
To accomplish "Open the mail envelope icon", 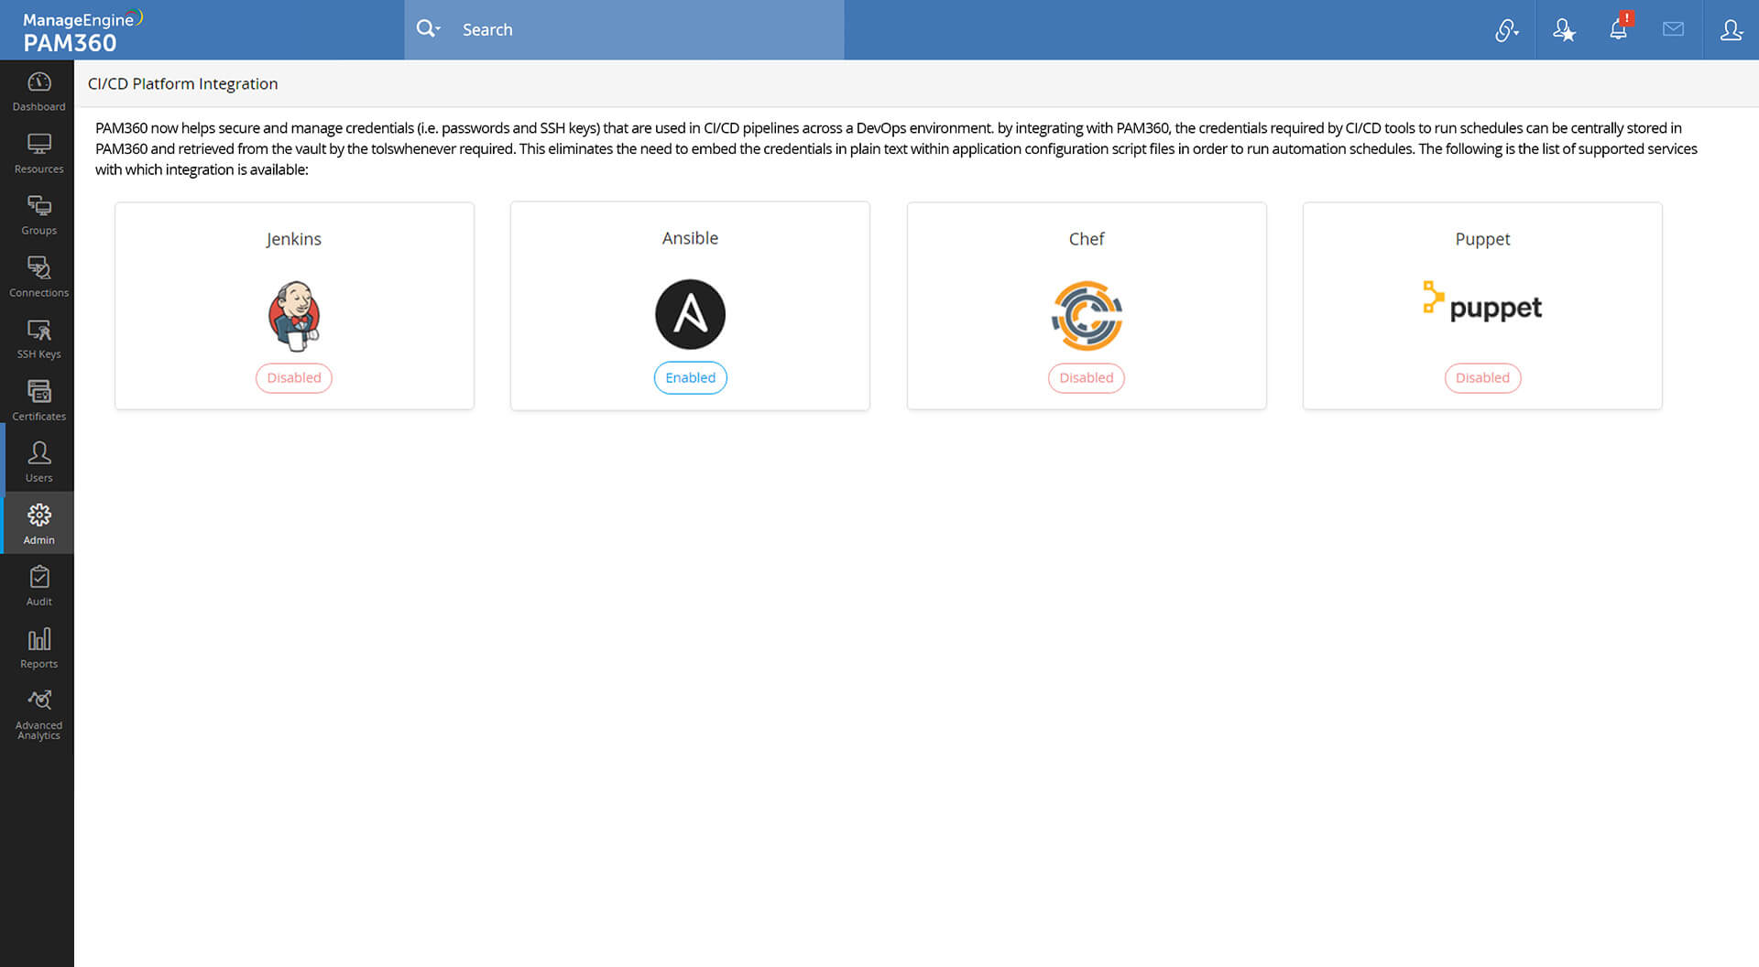I will pos(1673,29).
